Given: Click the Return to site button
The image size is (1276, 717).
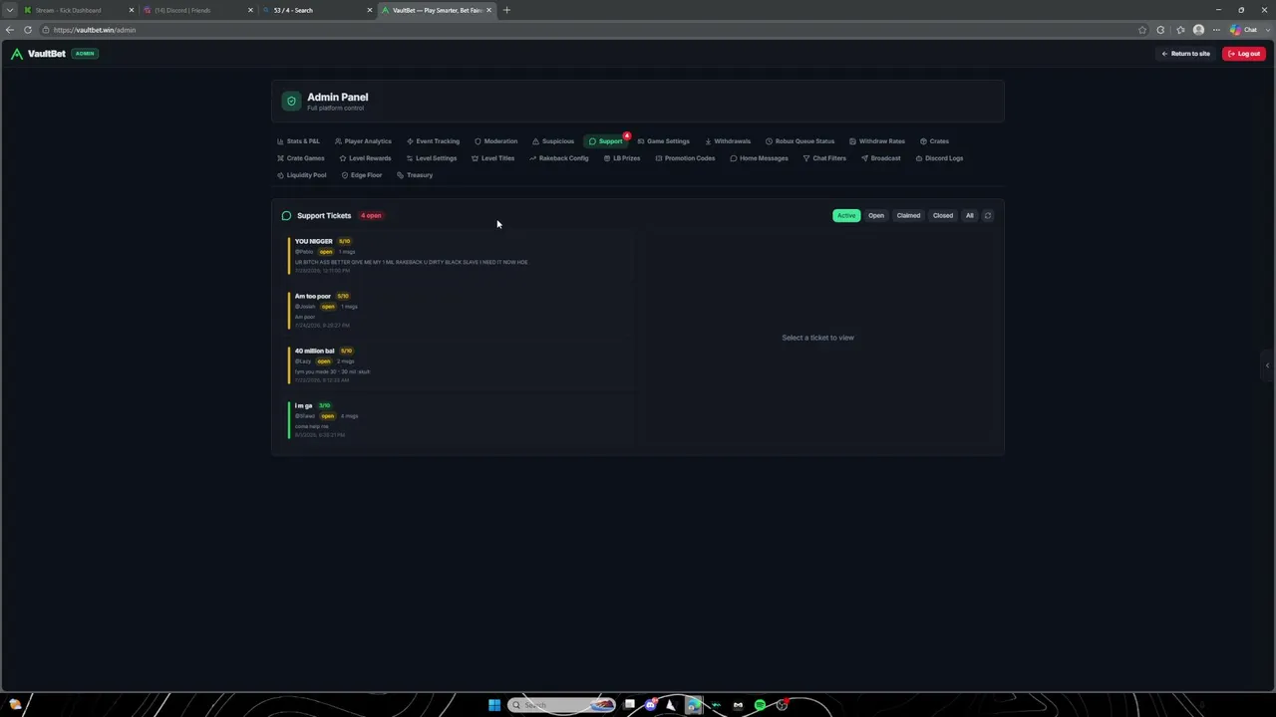Looking at the screenshot, I should (x=1185, y=54).
